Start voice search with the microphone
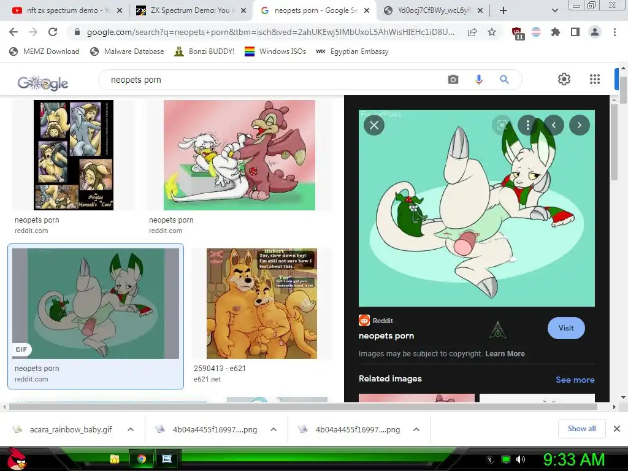Image resolution: width=628 pixels, height=471 pixels. click(x=478, y=80)
